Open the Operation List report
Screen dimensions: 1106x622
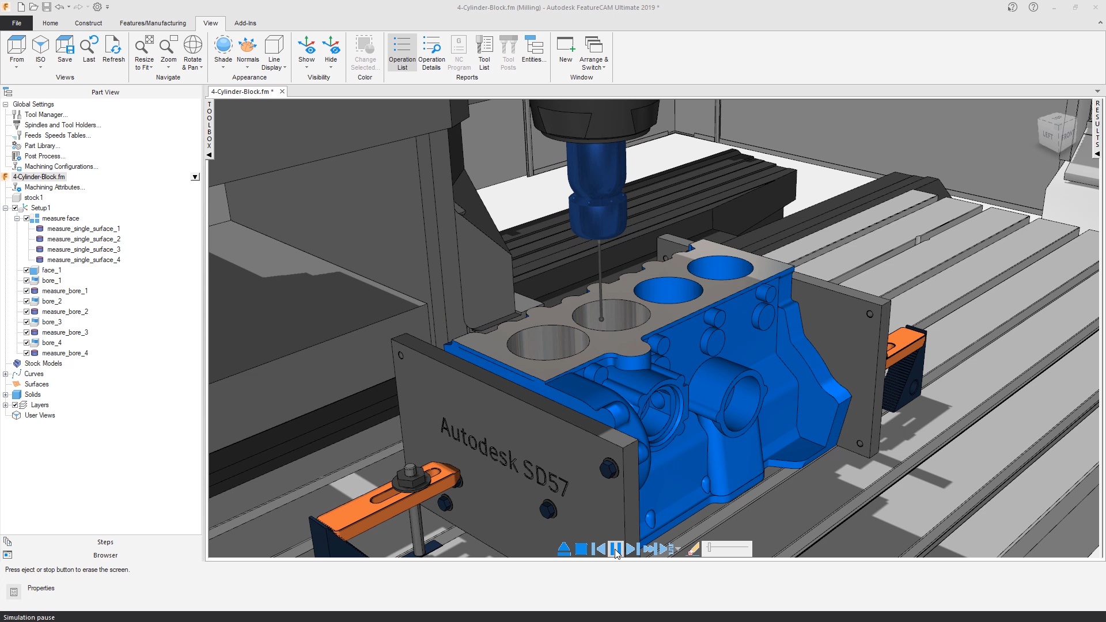coord(402,52)
